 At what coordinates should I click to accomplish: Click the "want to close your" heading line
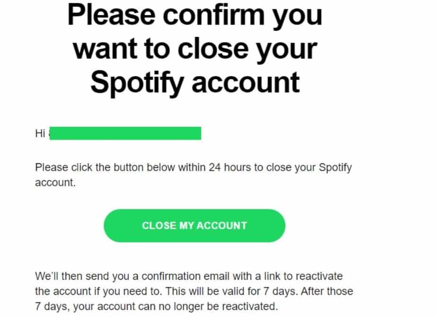point(194,48)
